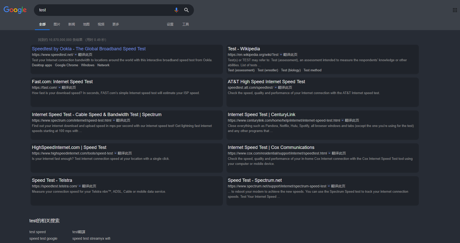This screenshot has height=243, width=460.
Task: Open the 更多 (More) menu
Action: [116, 24]
